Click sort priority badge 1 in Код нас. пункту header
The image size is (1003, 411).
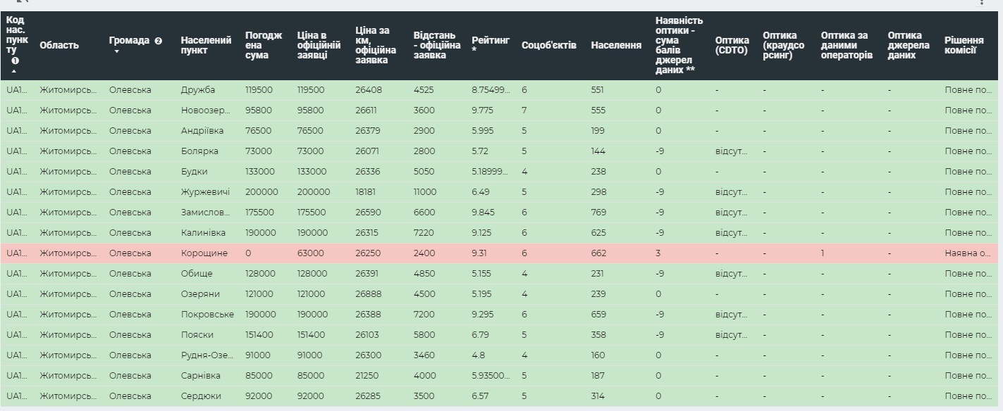coord(15,61)
